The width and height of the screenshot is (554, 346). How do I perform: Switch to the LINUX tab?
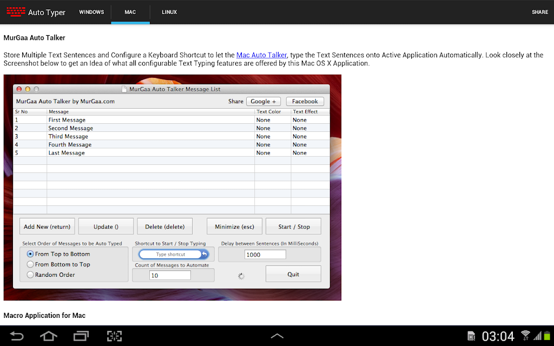(x=169, y=12)
